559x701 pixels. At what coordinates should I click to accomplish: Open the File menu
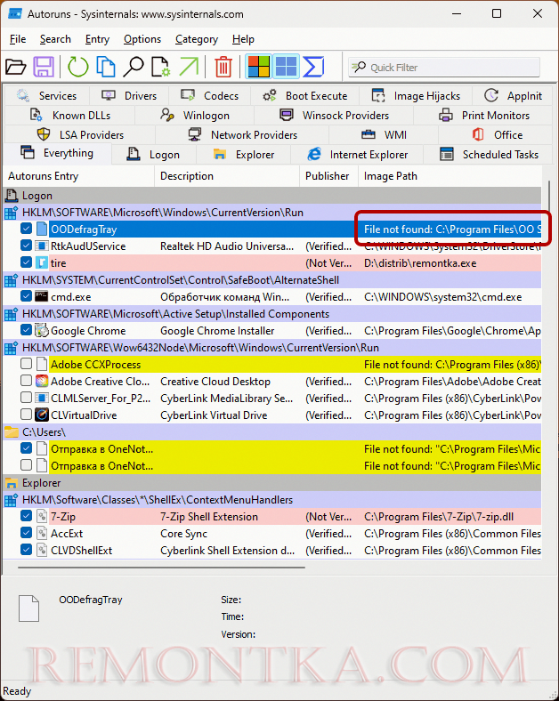18,39
